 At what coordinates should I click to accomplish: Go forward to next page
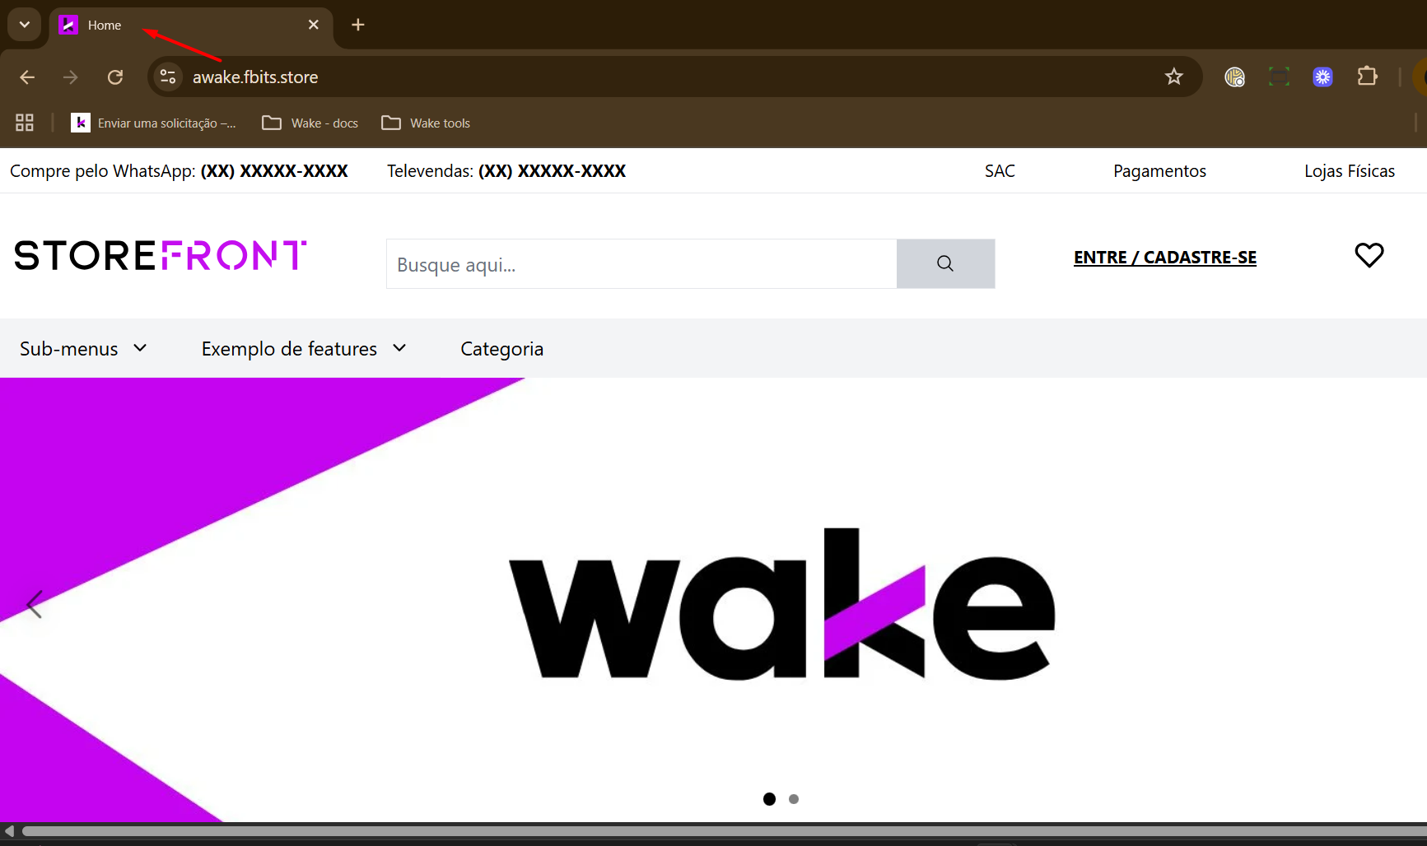pyautogui.click(x=71, y=77)
